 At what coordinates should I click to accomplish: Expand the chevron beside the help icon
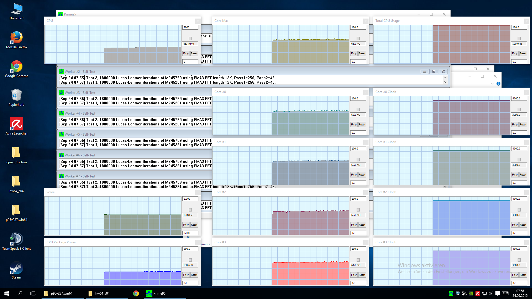point(492,84)
